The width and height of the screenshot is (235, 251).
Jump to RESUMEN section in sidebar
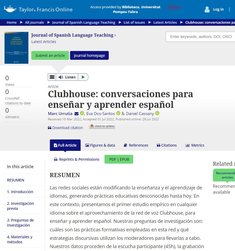(15, 180)
